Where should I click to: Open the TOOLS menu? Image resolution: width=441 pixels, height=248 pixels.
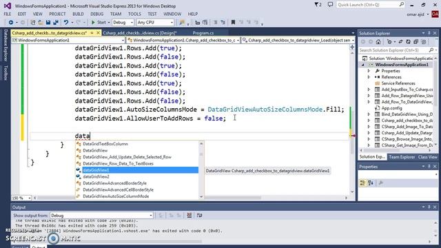point(134,14)
